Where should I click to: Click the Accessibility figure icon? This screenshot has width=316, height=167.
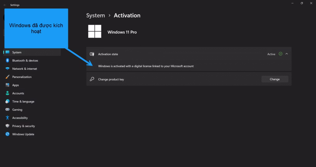click(x=7, y=118)
